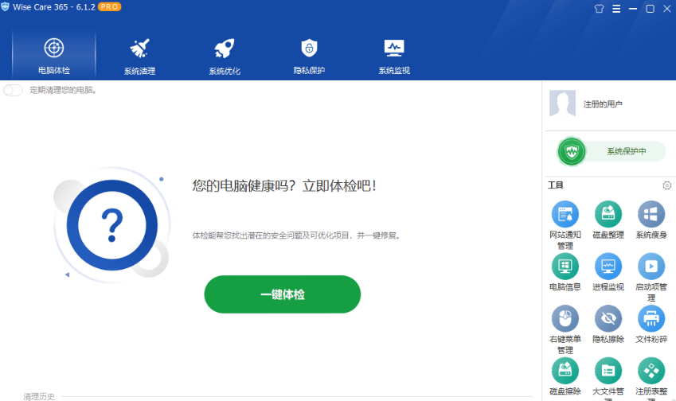
Task: Open the 隐私保护 privacy protector tab
Action: pyautogui.click(x=309, y=55)
